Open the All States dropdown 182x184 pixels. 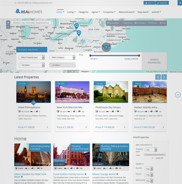click(x=31, y=65)
